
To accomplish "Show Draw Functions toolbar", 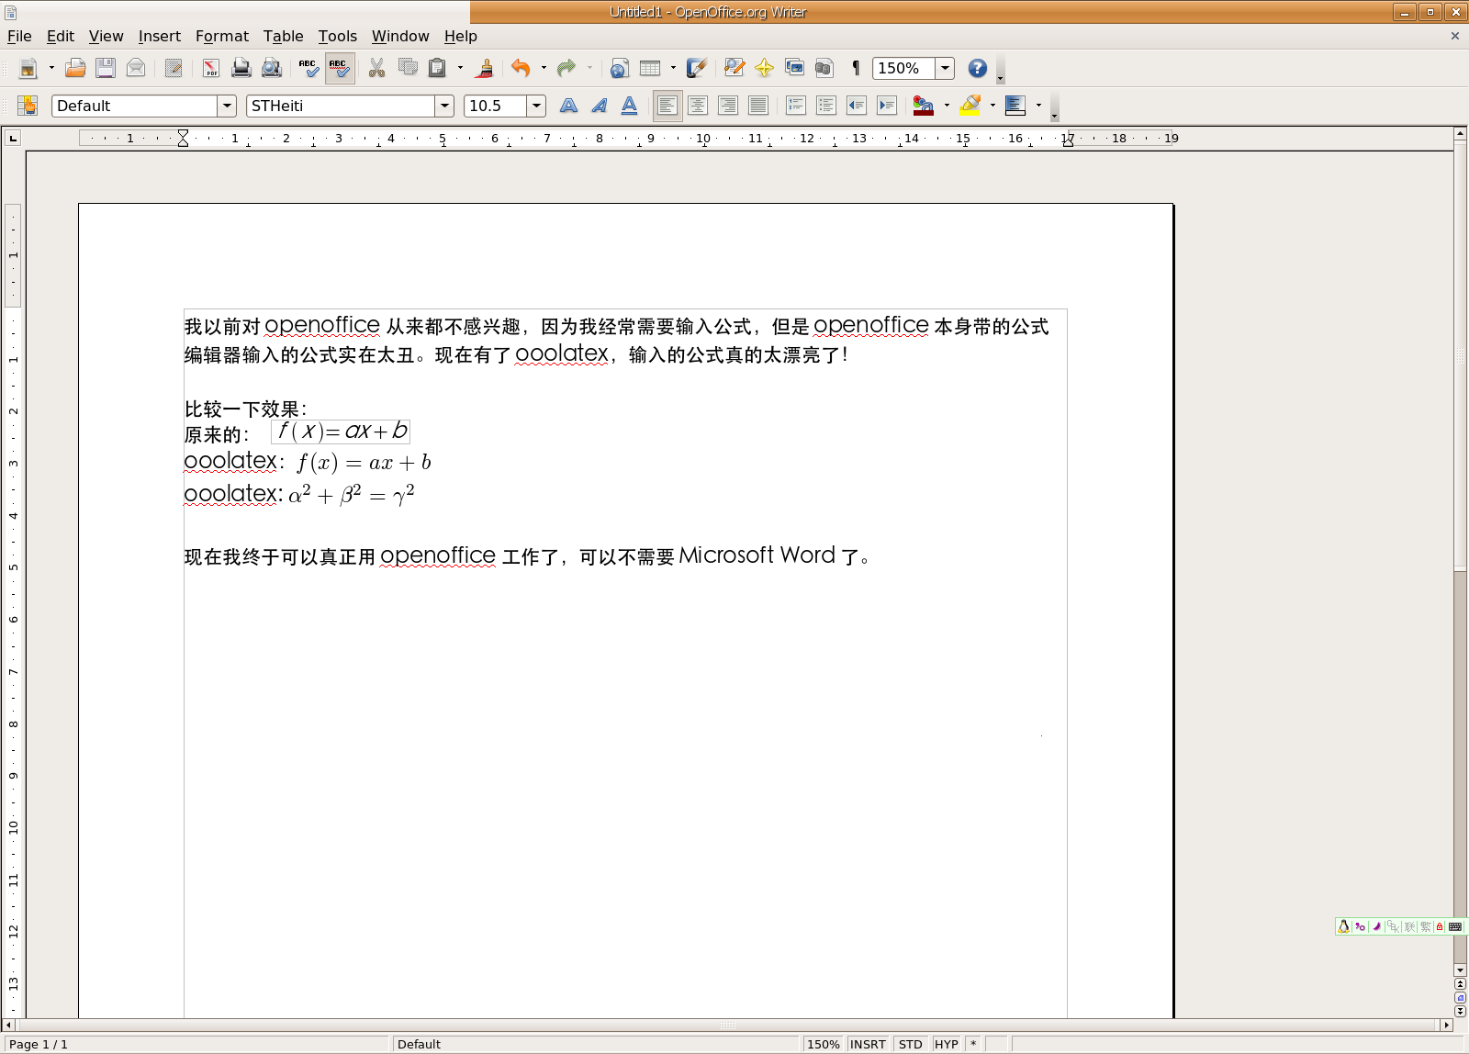I will [697, 68].
